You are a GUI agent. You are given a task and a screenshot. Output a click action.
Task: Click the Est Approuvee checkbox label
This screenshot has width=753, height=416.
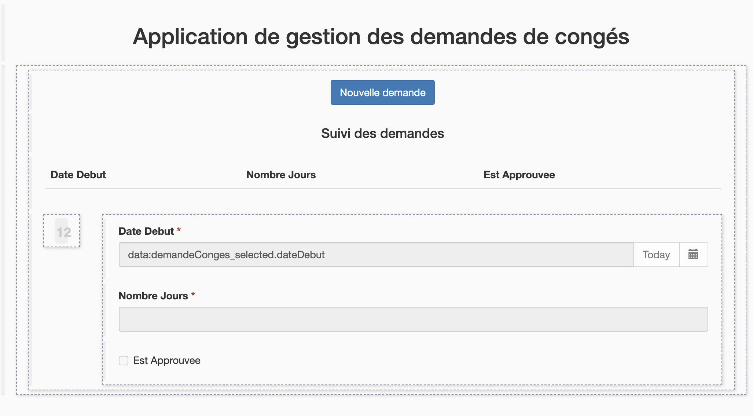click(x=167, y=361)
